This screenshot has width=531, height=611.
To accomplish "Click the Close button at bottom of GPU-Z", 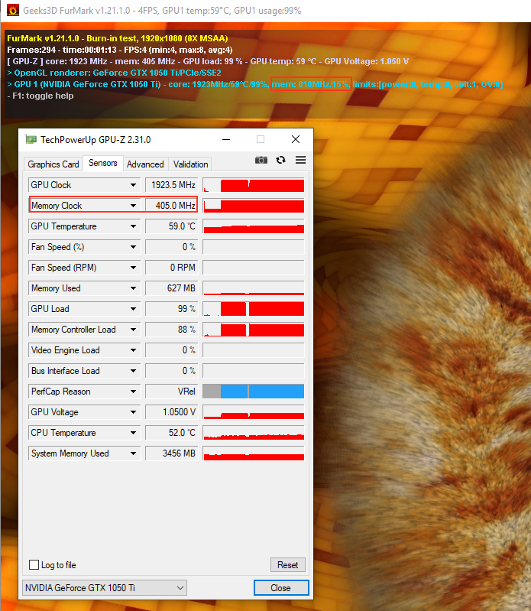I will [x=281, y=587].
